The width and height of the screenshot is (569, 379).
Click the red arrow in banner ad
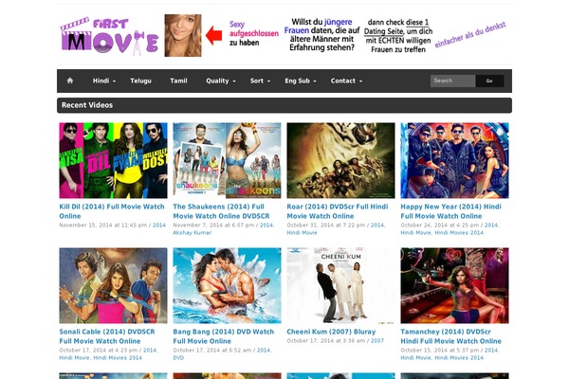click(x=213, y=36)
